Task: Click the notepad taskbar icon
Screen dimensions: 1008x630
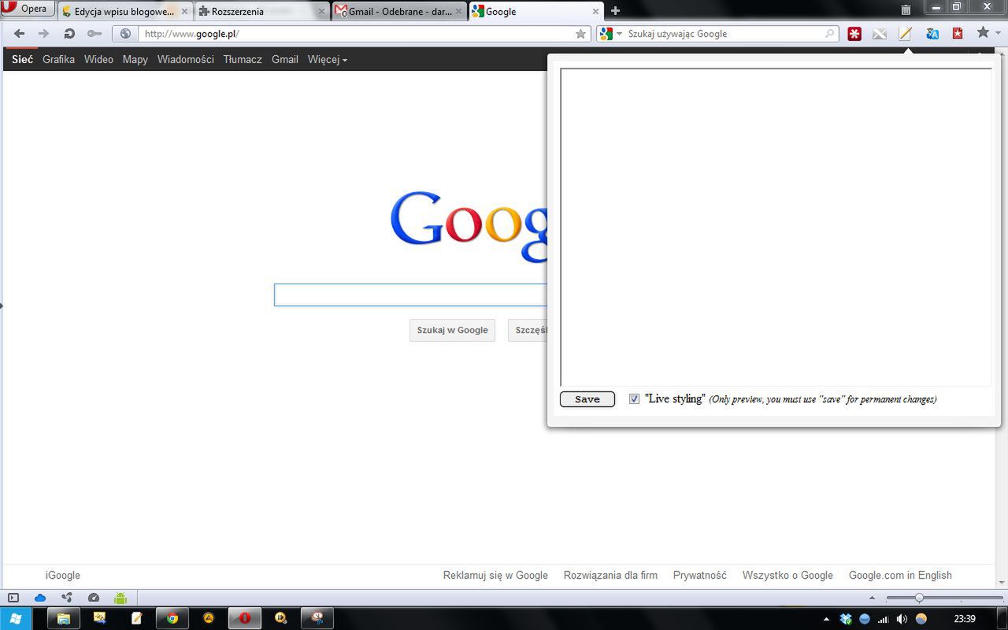Action: 136,618
